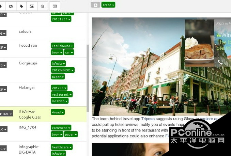Open file type dropdown on IMG_1704 row
Screen dimensions: 231x156
click(x=3, y=129)
